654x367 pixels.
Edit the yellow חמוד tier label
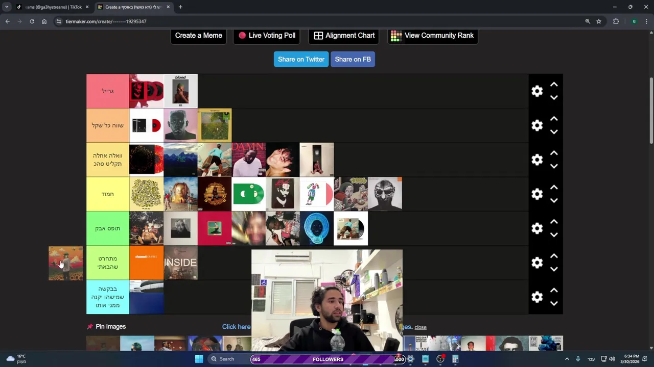(x=108, y=194)
